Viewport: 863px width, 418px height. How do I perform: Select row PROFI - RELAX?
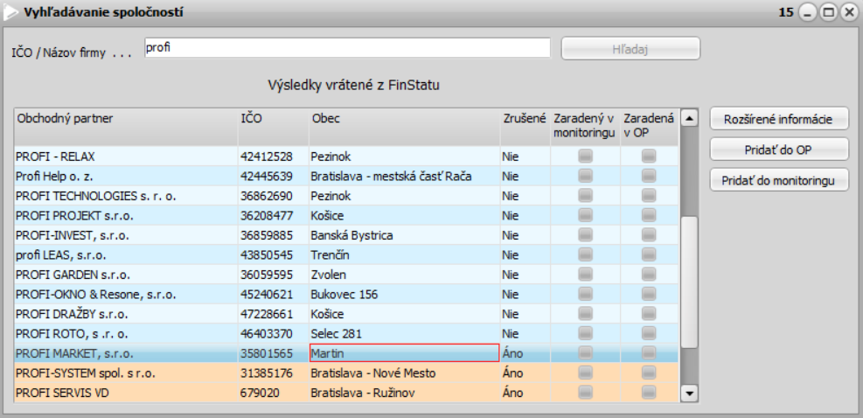pyautogui.click(x=346, y=157)
